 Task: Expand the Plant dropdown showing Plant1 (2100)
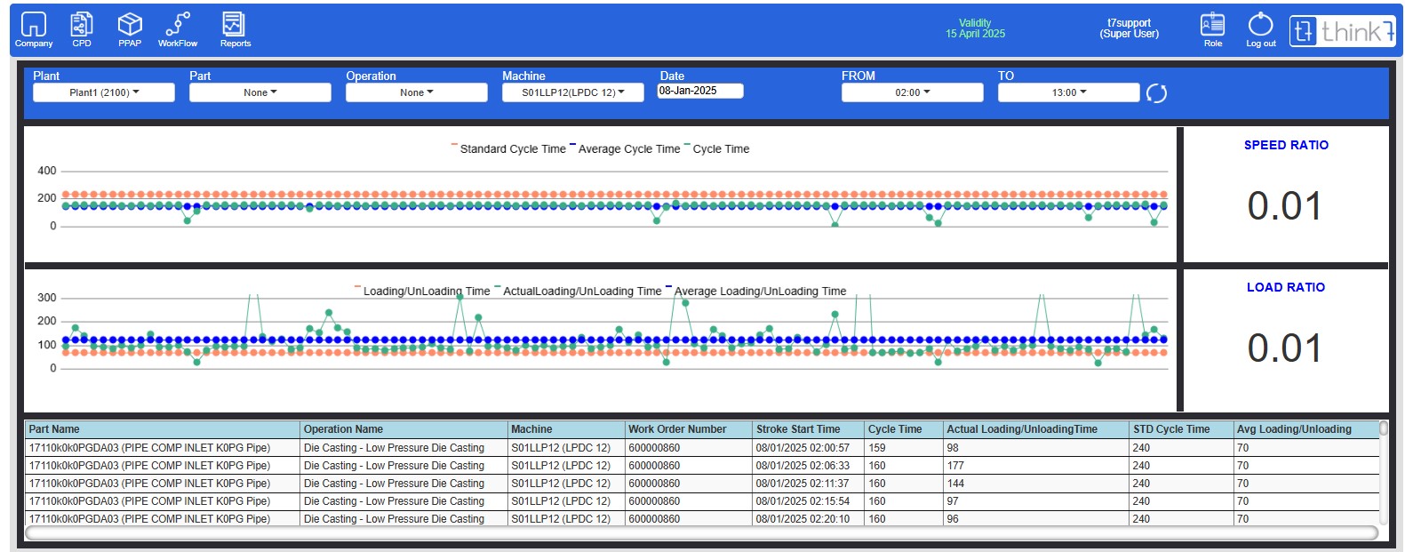[x=104, y=92]
